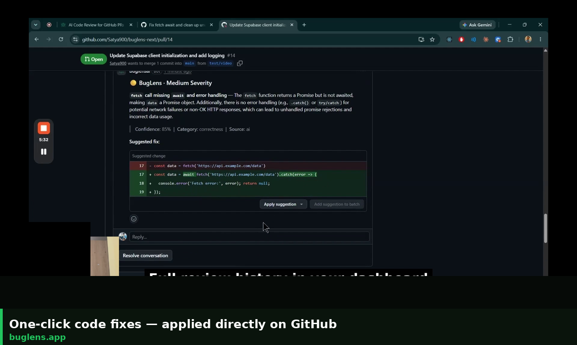577x345 pixels.
Task: Pause the screen recording
Action: (44, 152)
